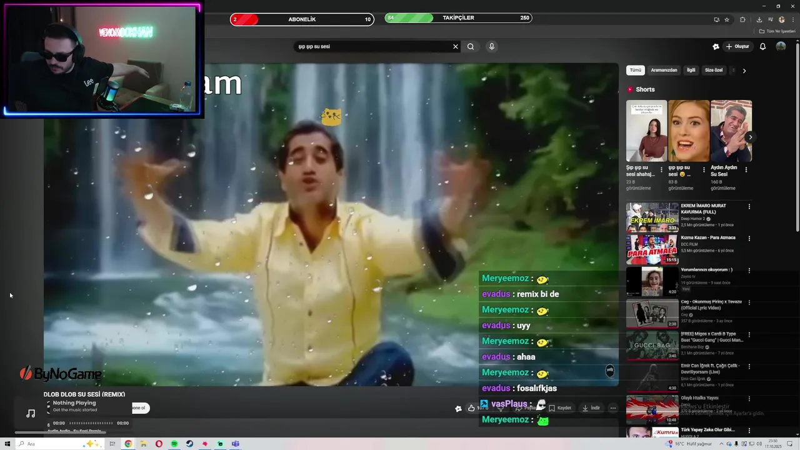Open Türk Yapay Zeka Olur Gibi video
This screenshot has width=800, height=450.
click(708, 430)
